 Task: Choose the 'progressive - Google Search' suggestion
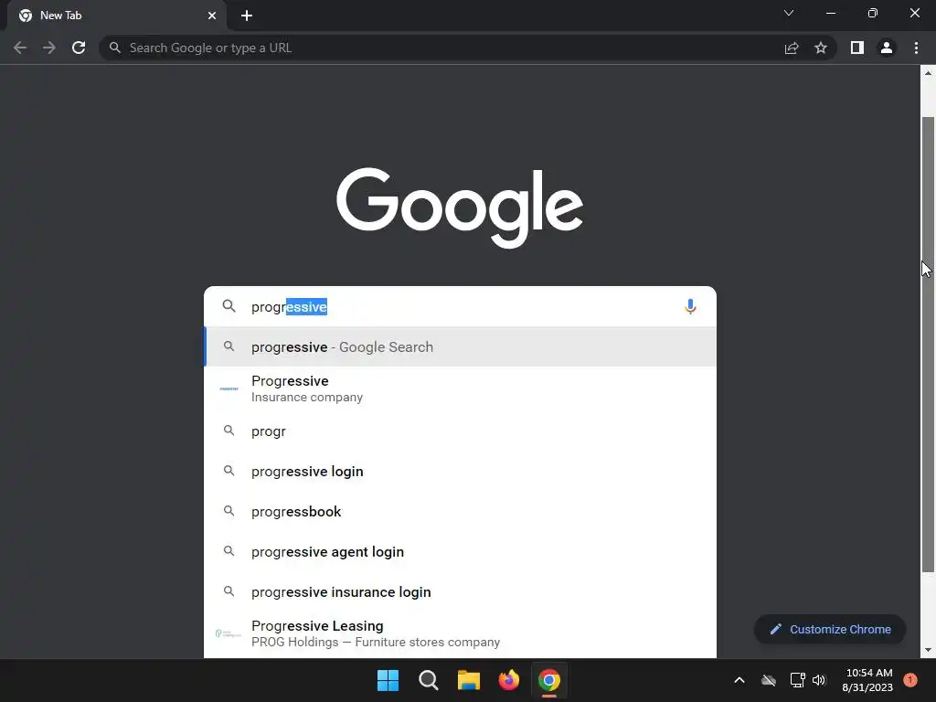coord(460,346)
